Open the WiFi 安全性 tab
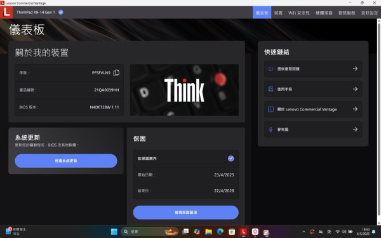This screenshot has height=238, width=381. click(299, 13)
